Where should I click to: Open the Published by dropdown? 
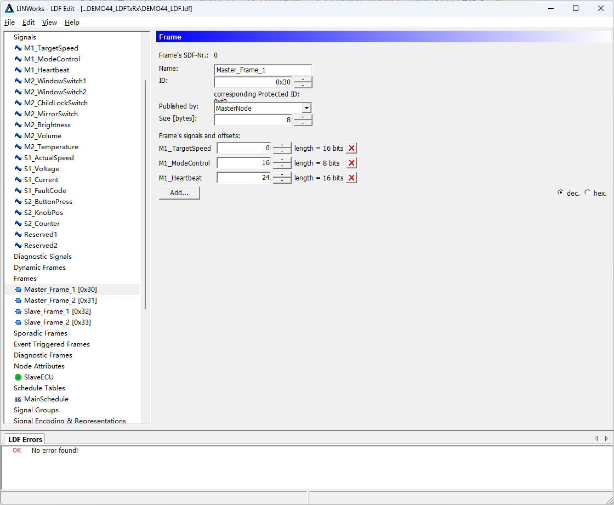coord(306,108)
